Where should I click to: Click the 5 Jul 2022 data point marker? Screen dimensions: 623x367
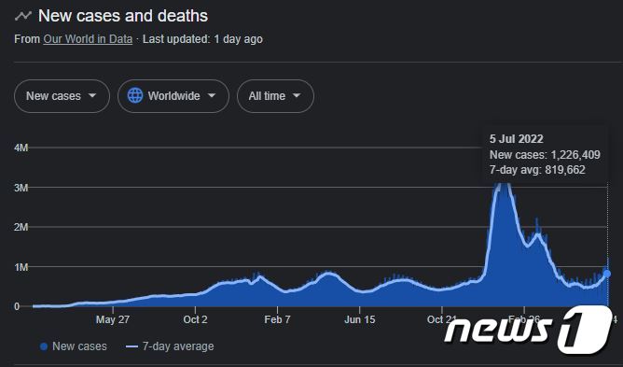(607, 274)
